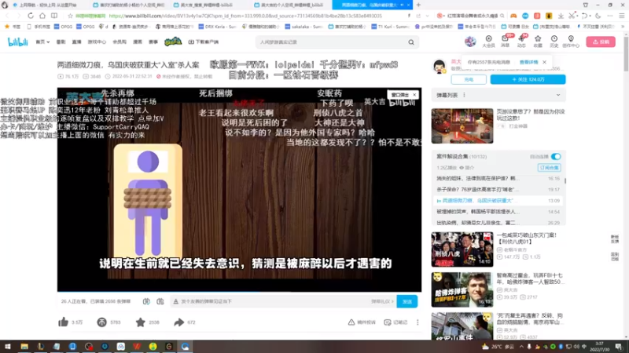The height and width of the screenshot is (353, 629).
Task: Click the 下载客户端 link
Action: tap(204, 42)
